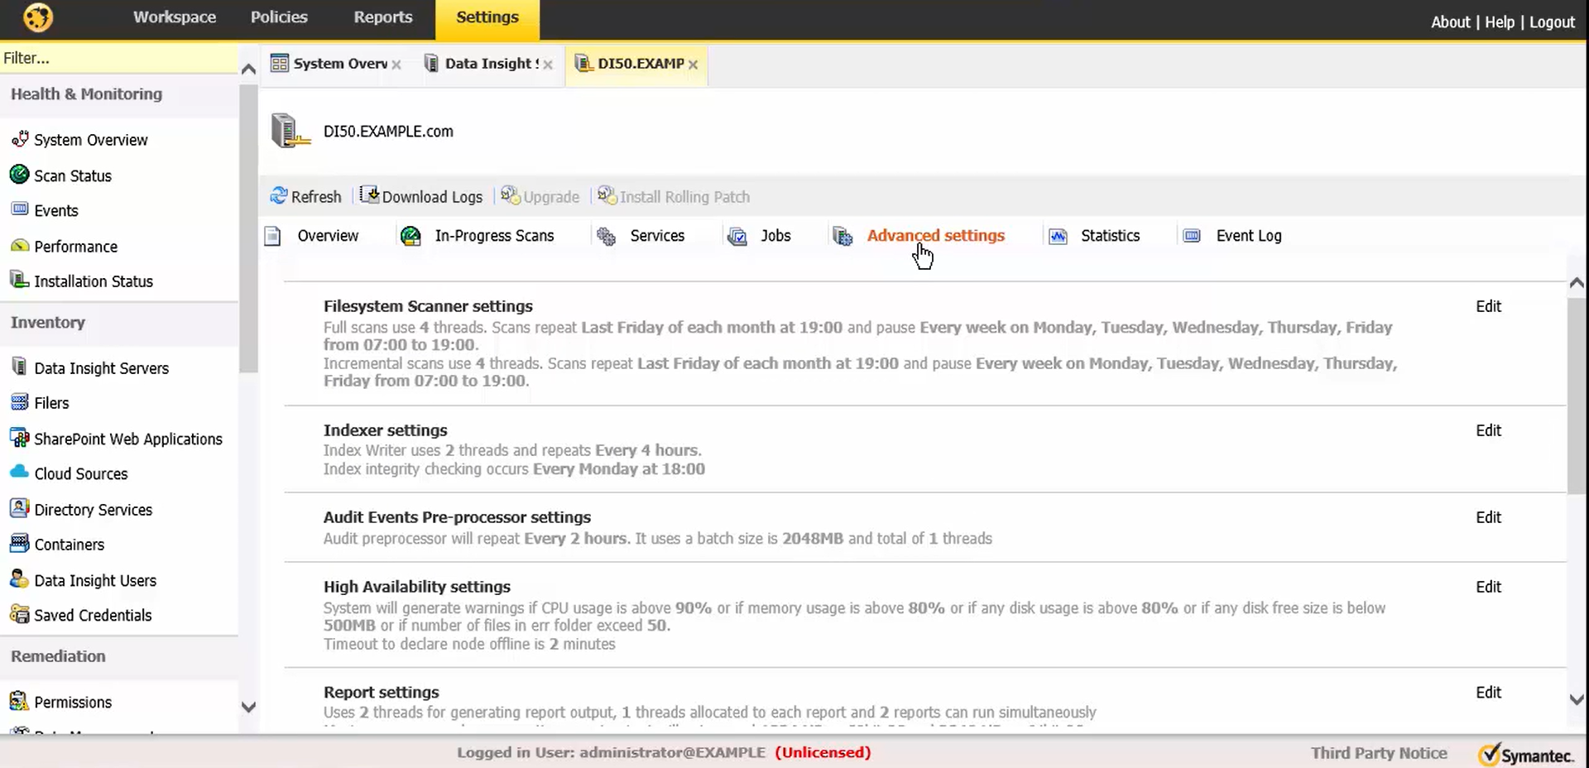Open the Policies menu
Screen dimensions: 1589x768
point(279,17)
